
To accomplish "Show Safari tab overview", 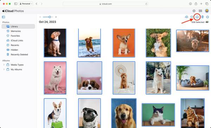I will pos(207,4).
